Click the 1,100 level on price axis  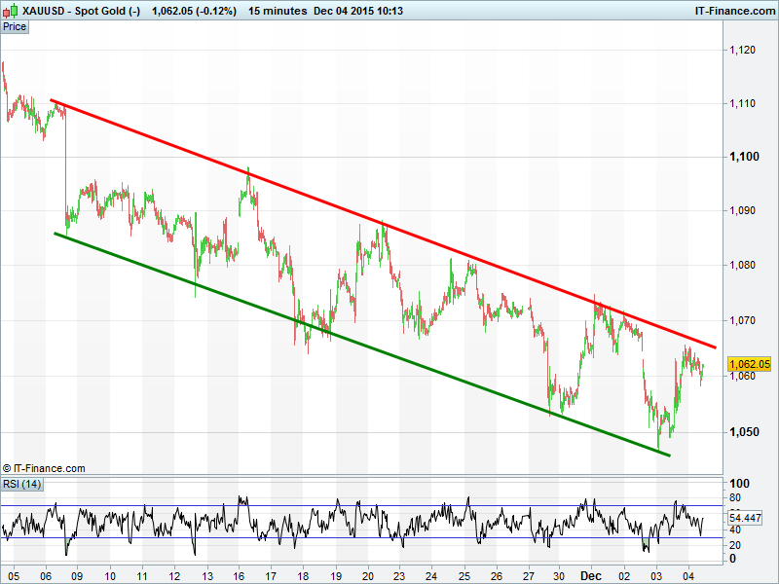point(743,157)
